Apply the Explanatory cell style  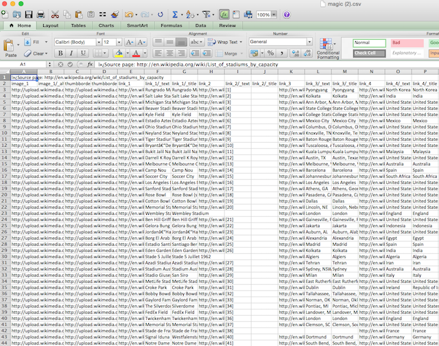tap(407, 54)
